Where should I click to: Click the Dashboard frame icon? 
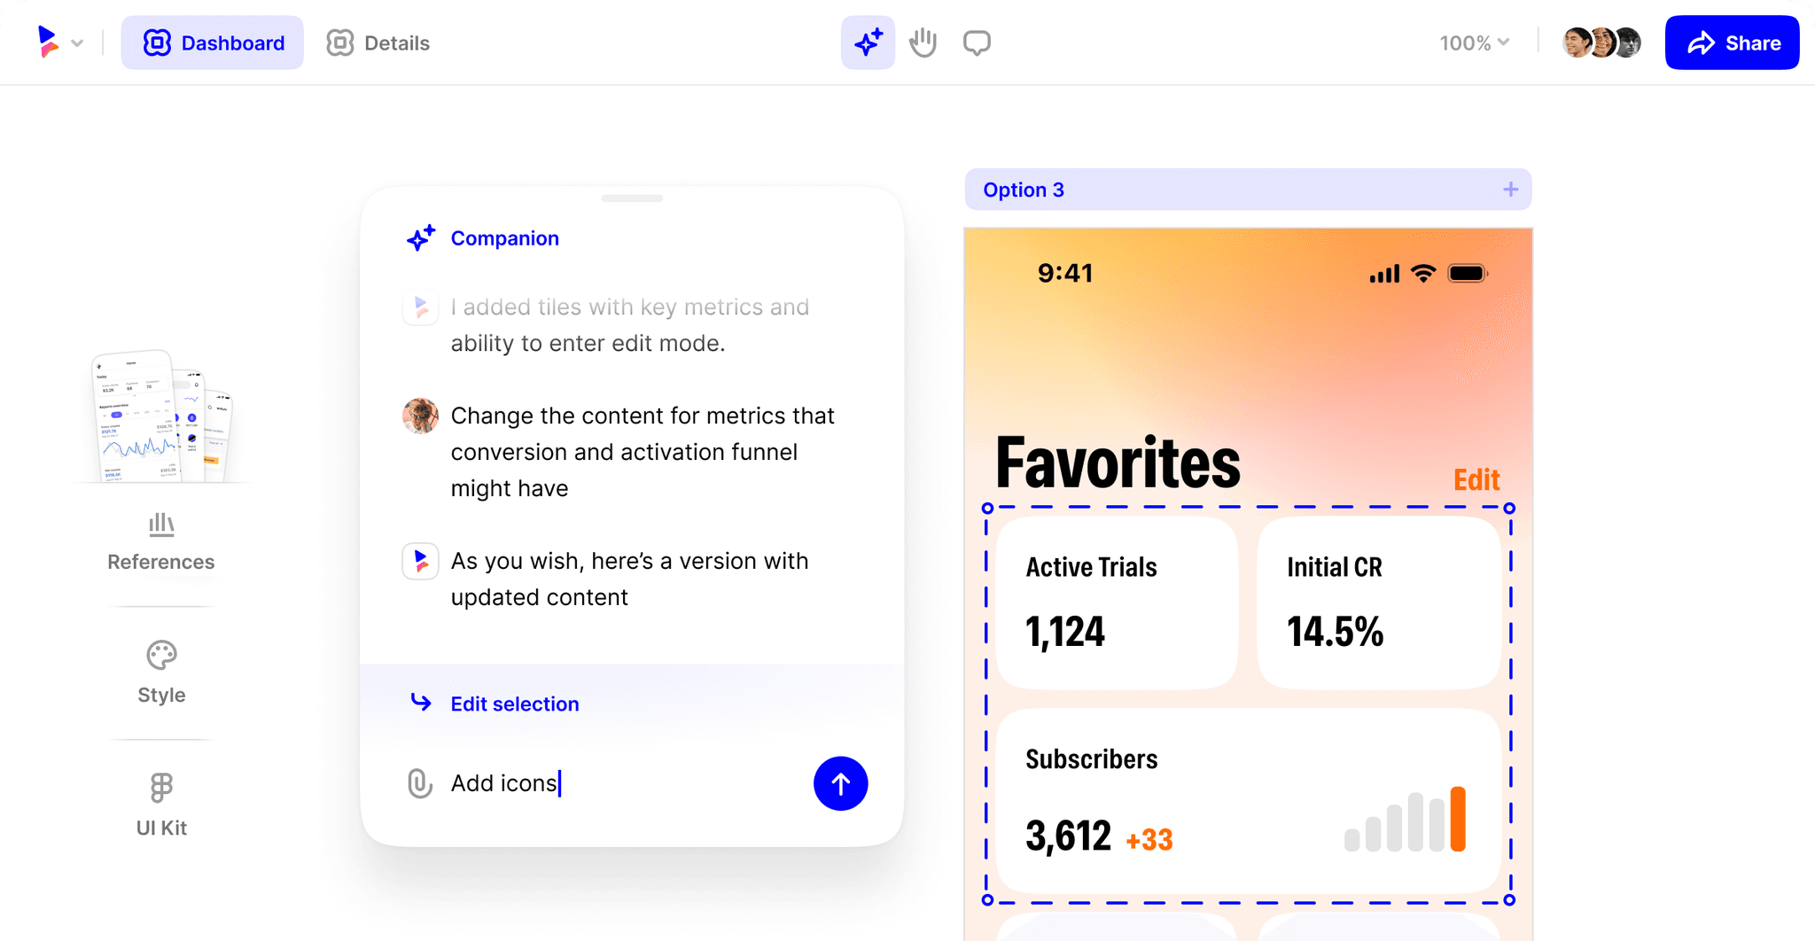pyautogui.click(x=156, y=42)
